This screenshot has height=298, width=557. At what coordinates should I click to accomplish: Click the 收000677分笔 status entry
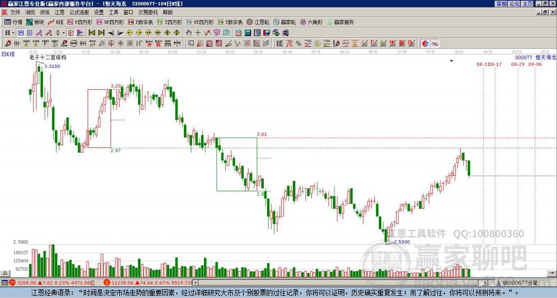tap(519, 283)
